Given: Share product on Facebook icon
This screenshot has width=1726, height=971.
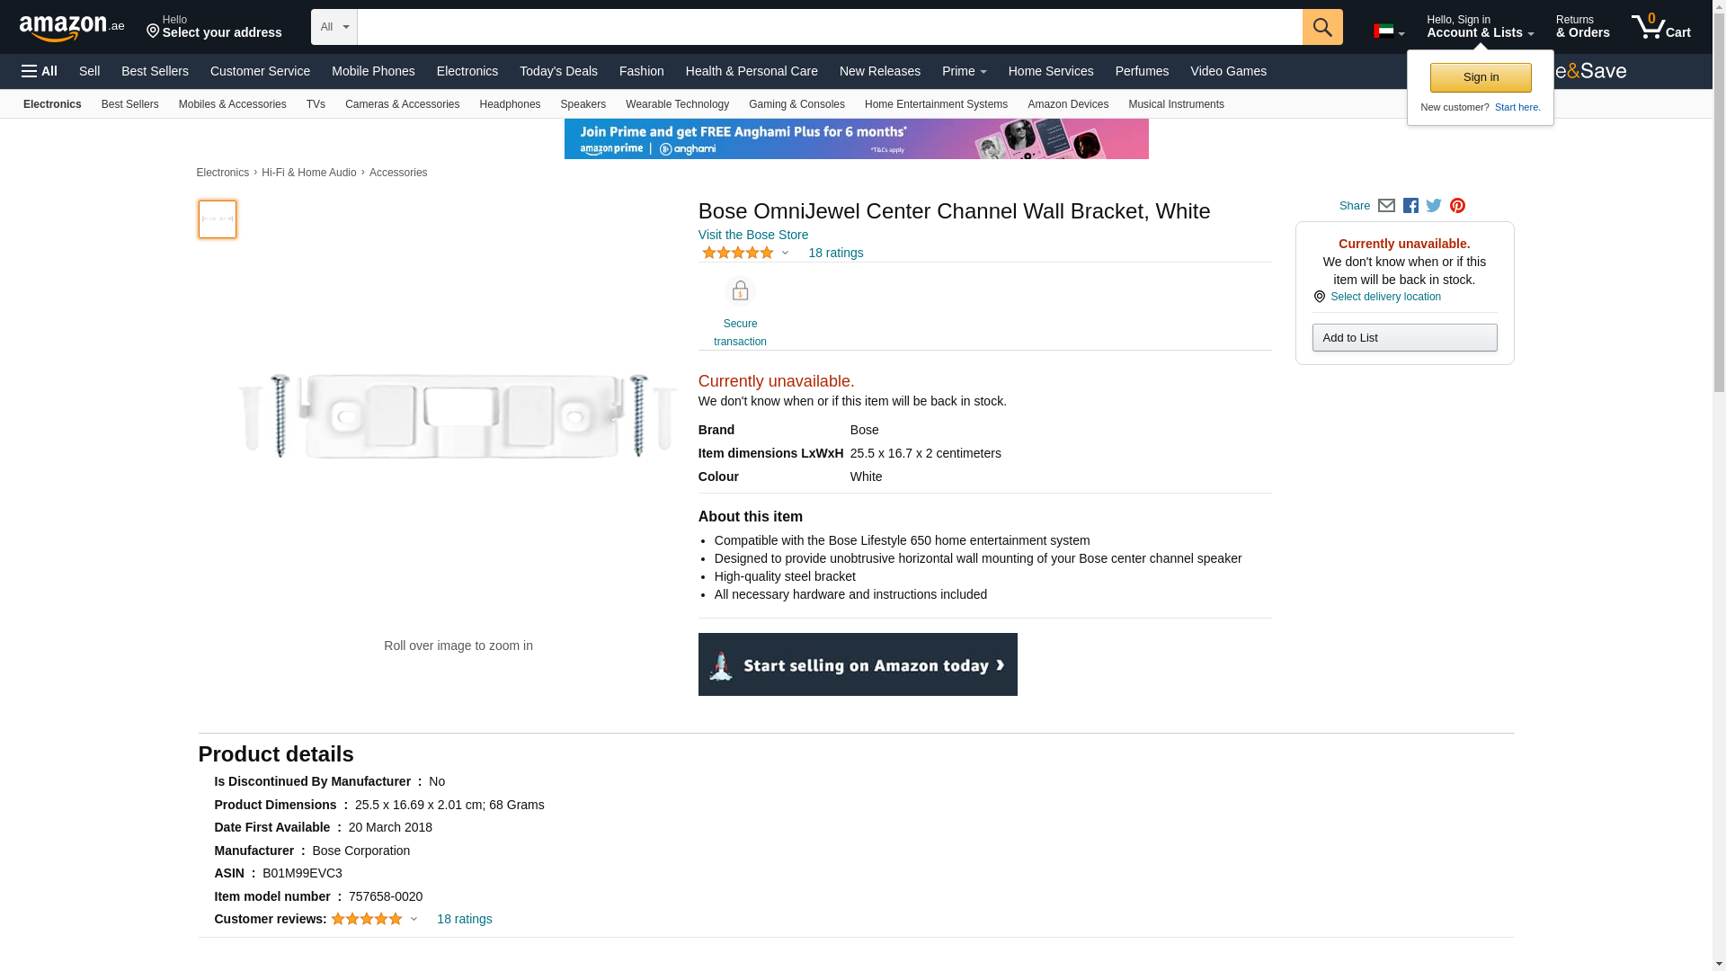Looking at the screenshot, I should tap(1410, 206).
